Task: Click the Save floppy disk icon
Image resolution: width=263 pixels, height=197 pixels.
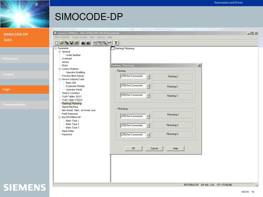Action: point(72,43)
